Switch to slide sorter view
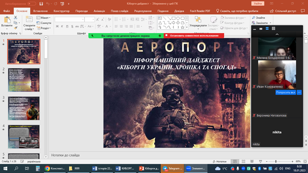The width and height of the screenshot is (308, 173). coord(243,161)
